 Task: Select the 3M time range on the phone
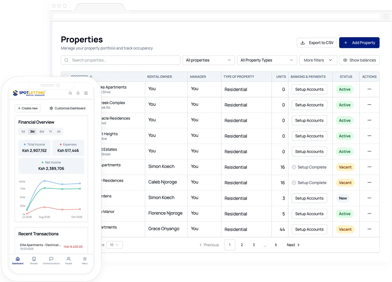(32, 132)
